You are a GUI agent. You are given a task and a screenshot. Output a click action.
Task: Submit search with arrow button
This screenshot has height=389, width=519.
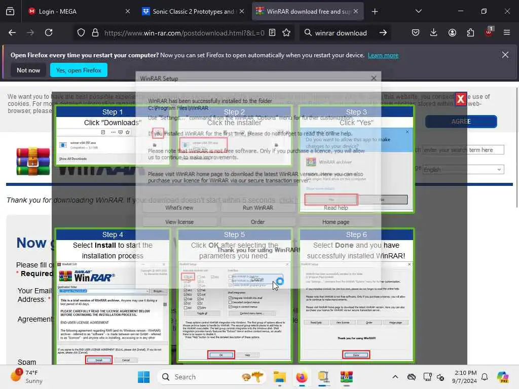(x=383, y=33)
